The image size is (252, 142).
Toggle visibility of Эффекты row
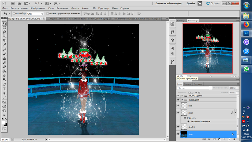(x=185, y=118)
